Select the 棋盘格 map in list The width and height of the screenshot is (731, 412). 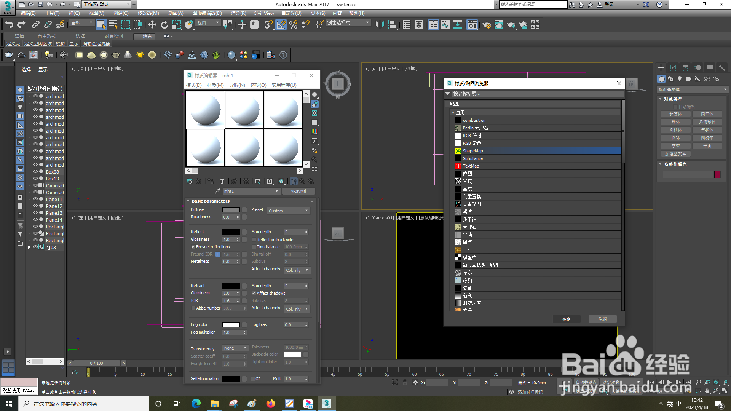tap(469, 257)
